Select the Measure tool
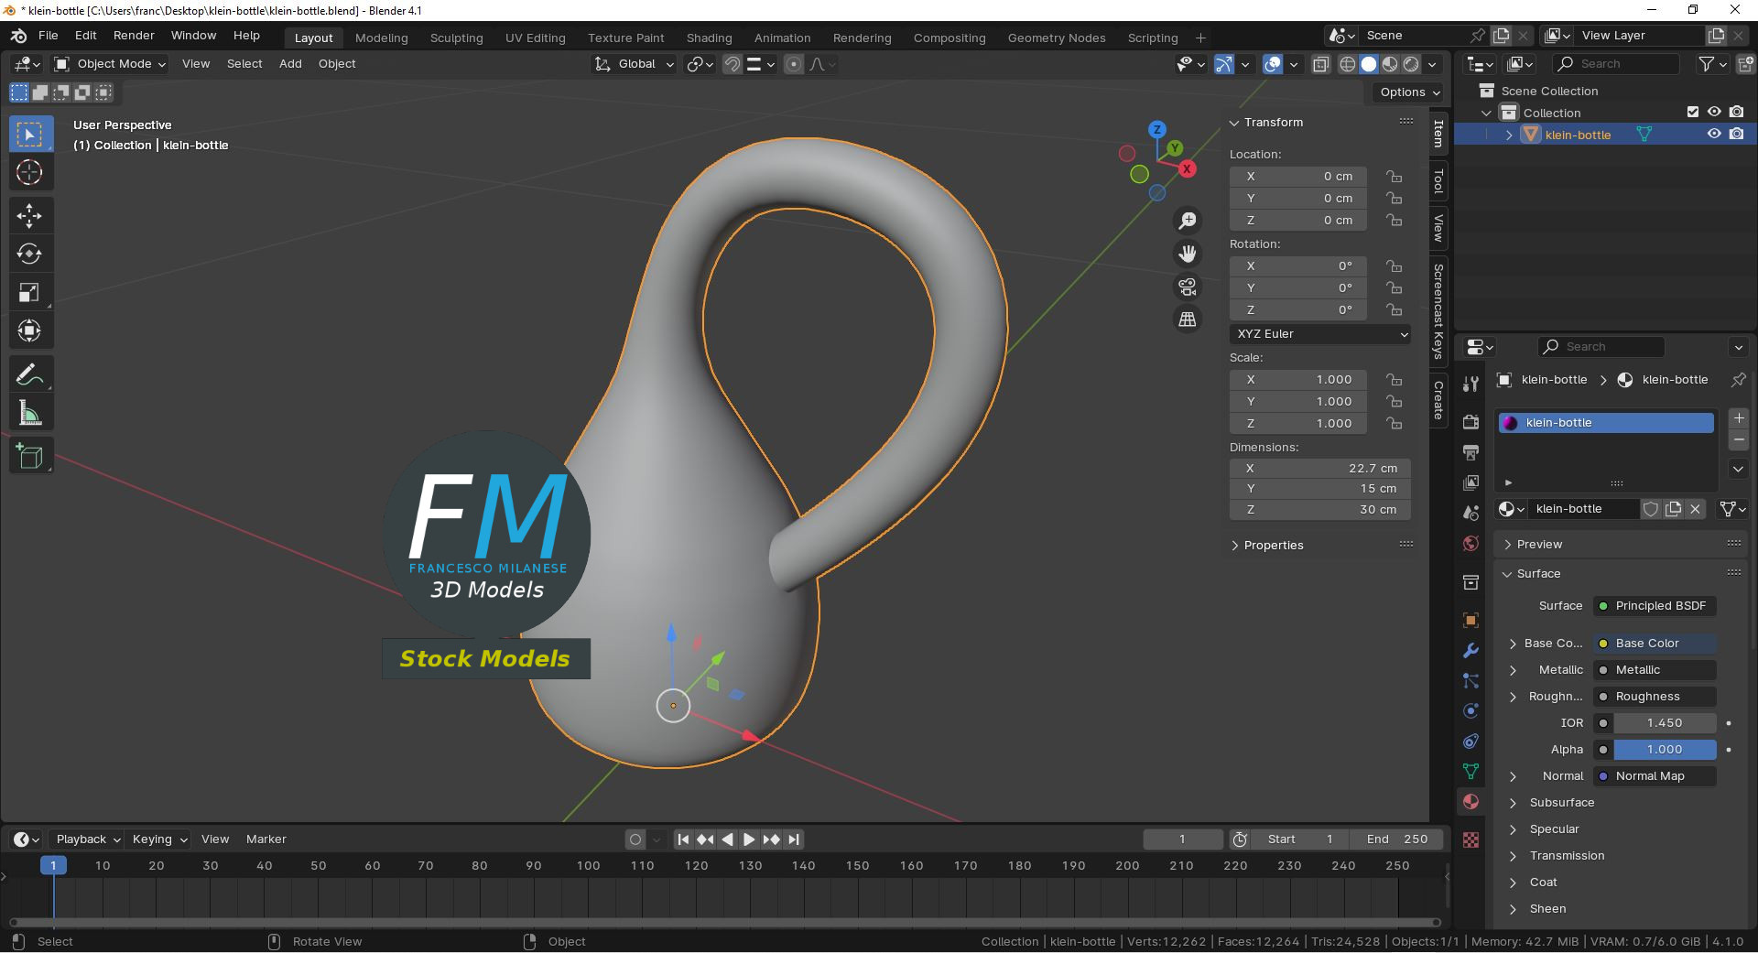This screenshot has height=953, width=1758. [29, 413]
